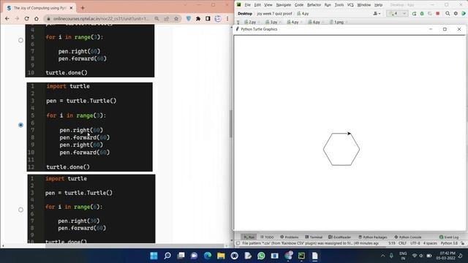
Task: Open the Run tool window
Action: point(249,237)
